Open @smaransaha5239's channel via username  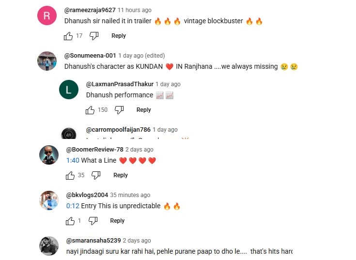click(x=93, y=241)
